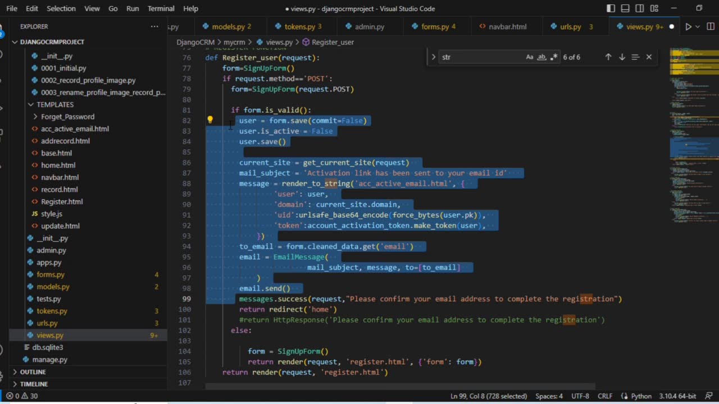Open addrecord.html in explorer
Screen dimensions: 719x404
65,141
